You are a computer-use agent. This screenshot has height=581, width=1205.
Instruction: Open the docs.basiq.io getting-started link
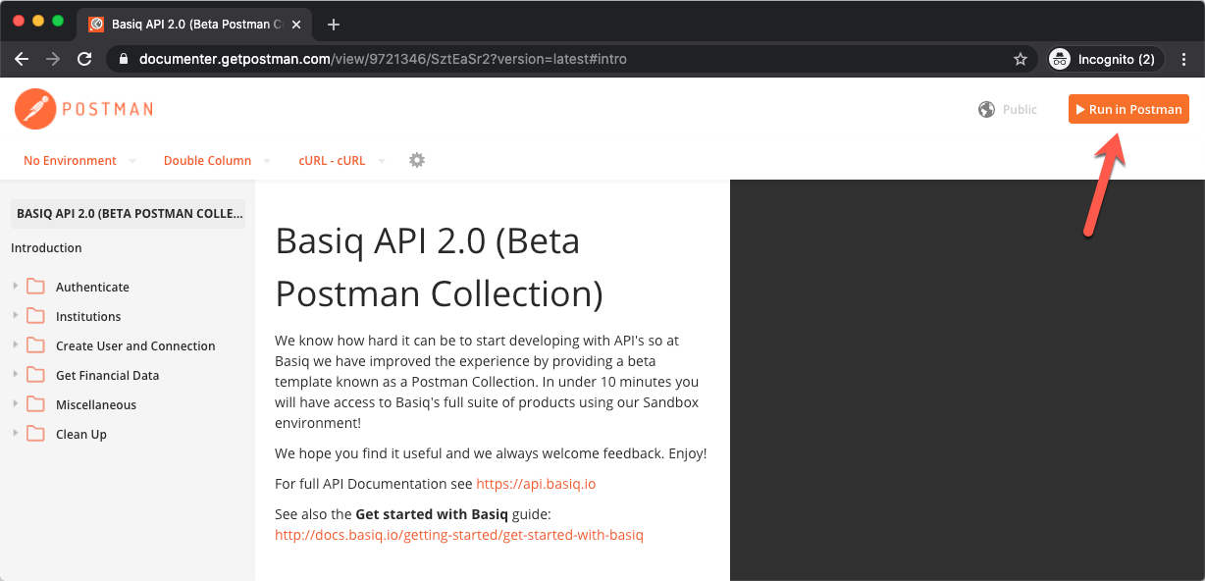pos(459,535)
